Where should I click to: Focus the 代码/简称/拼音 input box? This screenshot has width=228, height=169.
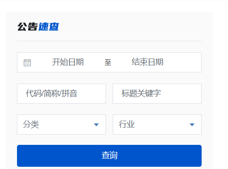pyautogui.click(x=61, y=93)
